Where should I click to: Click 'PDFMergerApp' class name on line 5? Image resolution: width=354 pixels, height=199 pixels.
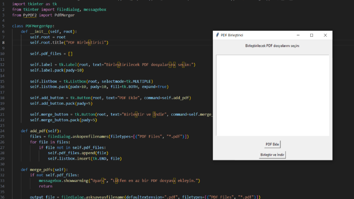pyautogui.click(x=39, y=26)
